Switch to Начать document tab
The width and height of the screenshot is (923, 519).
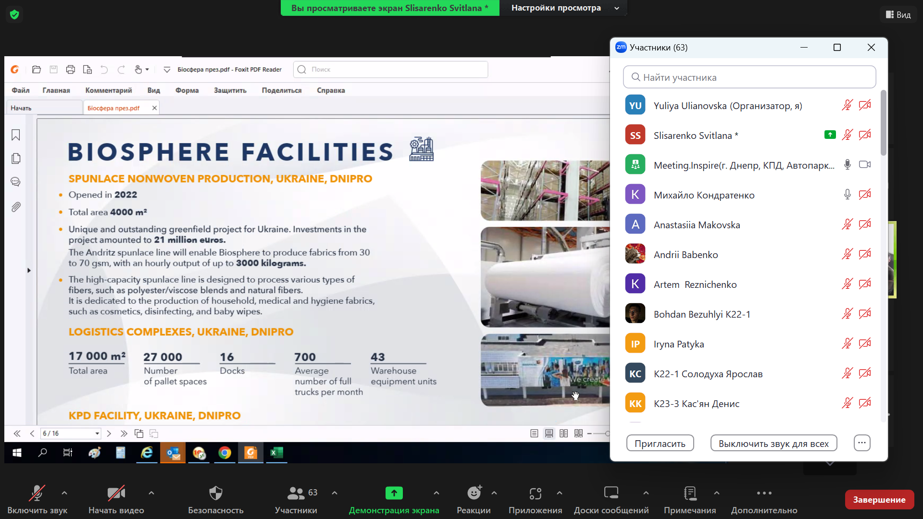(x=44, y=108)
